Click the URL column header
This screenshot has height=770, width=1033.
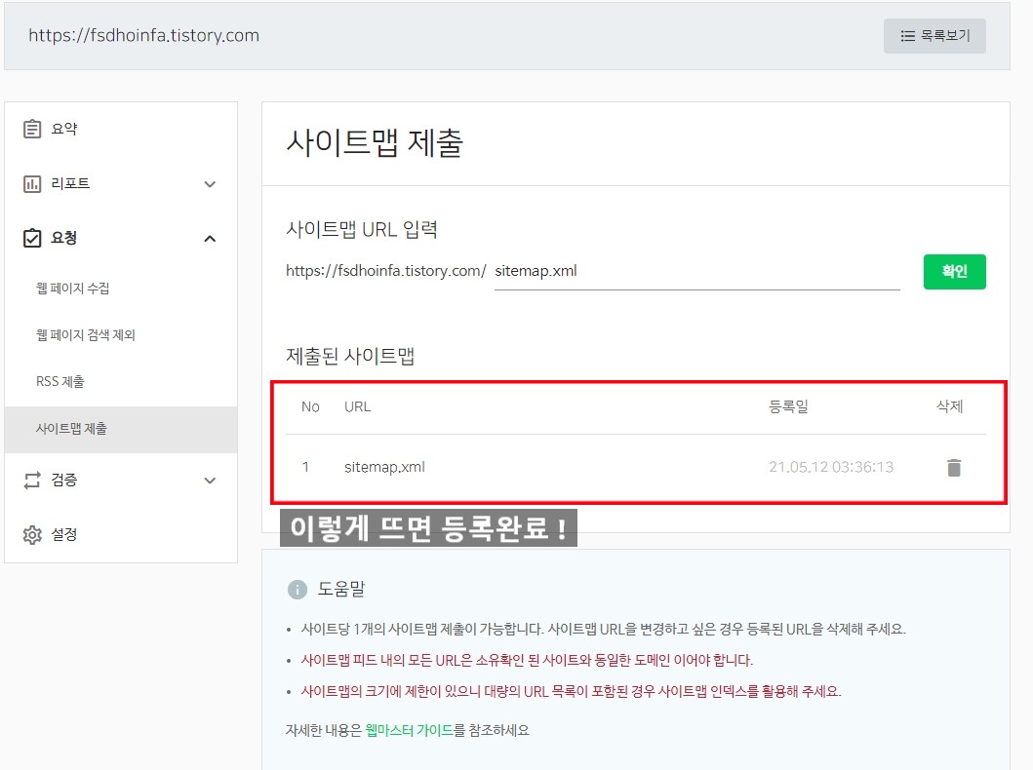357,406
